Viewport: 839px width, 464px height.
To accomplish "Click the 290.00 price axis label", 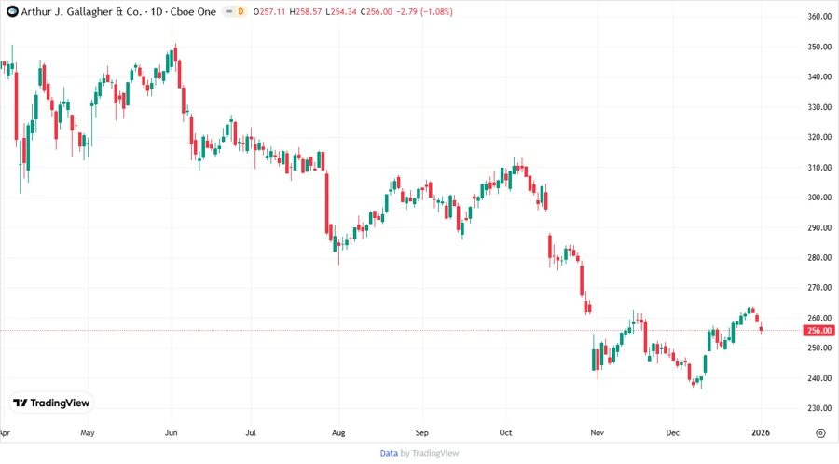I will pos(819,227).
